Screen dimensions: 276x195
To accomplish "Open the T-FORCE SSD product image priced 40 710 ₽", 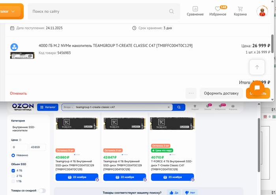I will [172, 124].
